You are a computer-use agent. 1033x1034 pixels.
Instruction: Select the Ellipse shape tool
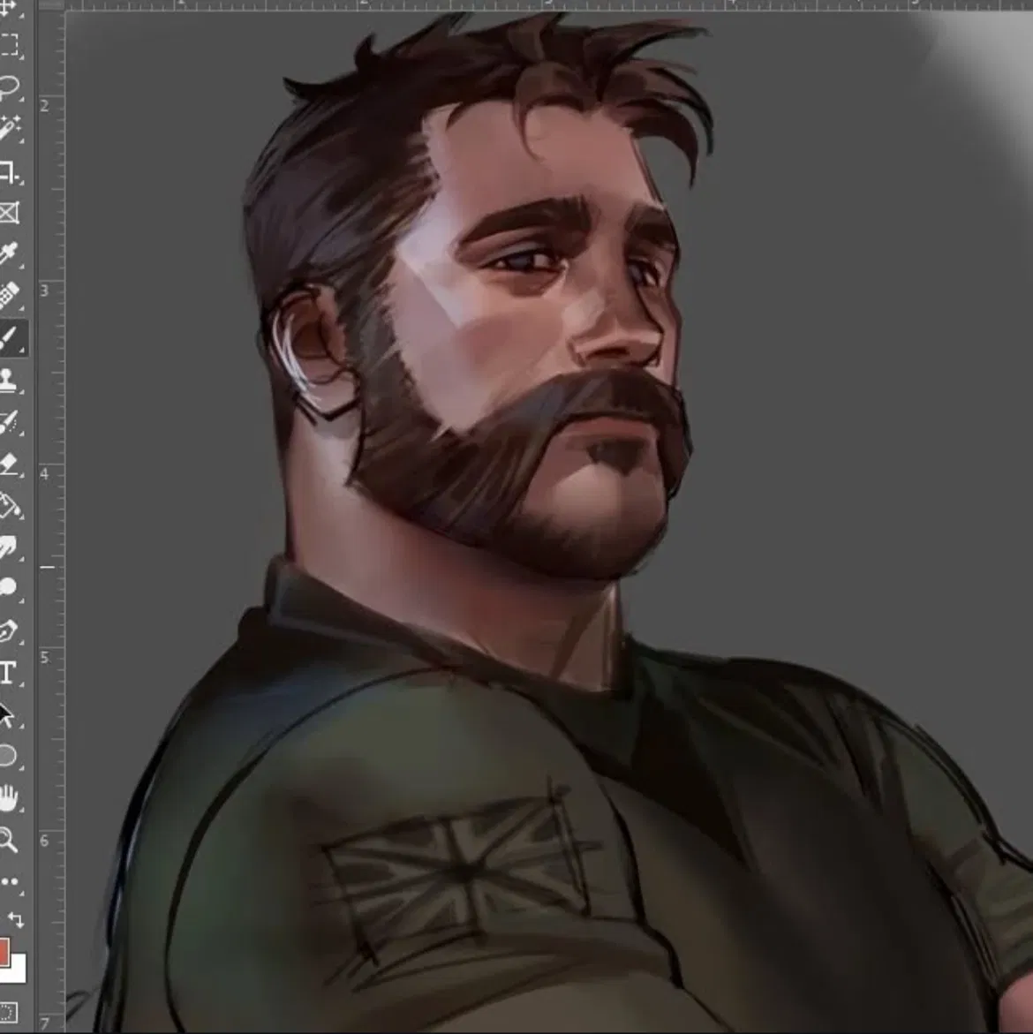(x=9, y=756)
